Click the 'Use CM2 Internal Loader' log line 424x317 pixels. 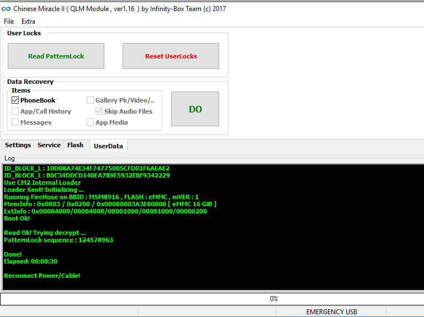pyautogui.click(x=42, y=182)
